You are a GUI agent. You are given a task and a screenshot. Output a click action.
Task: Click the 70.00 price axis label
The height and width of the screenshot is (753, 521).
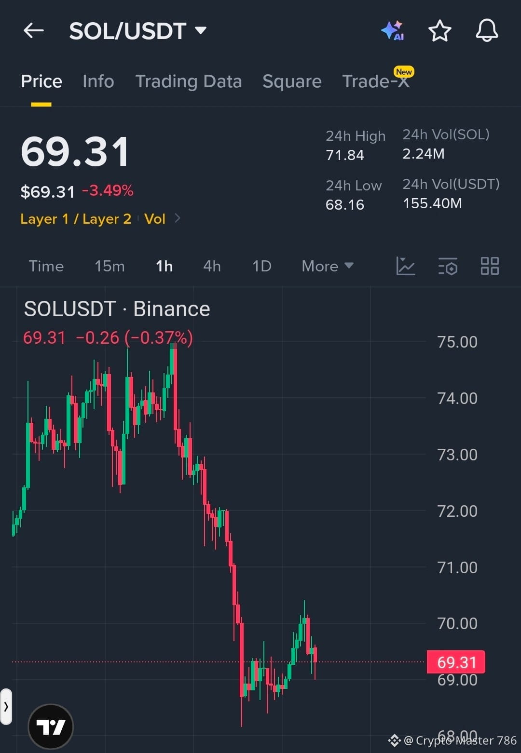point(457,624)
